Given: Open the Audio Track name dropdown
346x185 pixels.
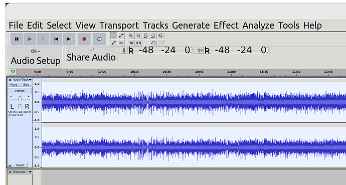Looking at the screenshot, I should point(22,80).
